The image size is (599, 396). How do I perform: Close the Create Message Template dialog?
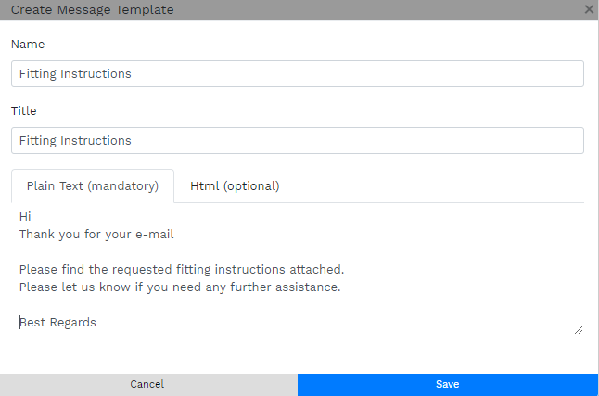click(x=589, y=9)
